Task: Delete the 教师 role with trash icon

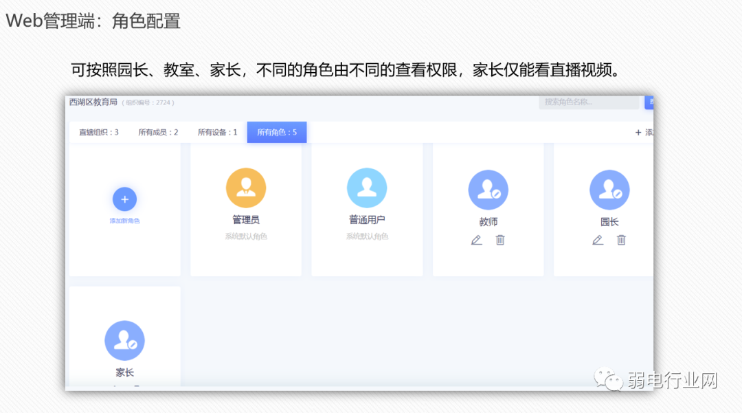Action: point(500,241)
